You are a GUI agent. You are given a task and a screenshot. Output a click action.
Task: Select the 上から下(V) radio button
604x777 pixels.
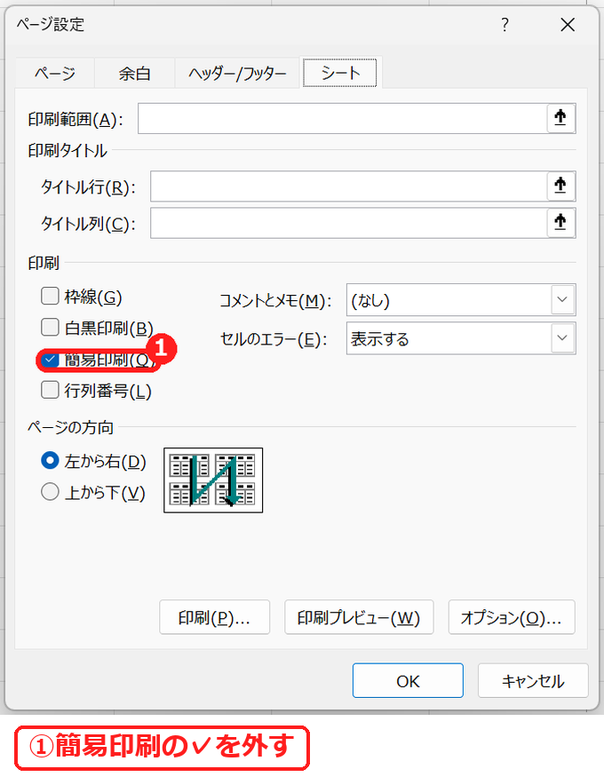(50, 492)
